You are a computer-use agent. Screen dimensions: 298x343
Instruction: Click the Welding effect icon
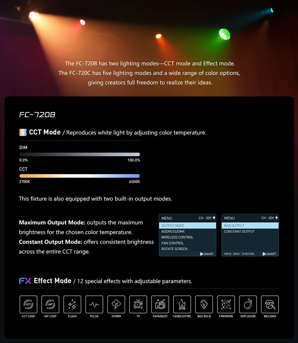(270, 304)
